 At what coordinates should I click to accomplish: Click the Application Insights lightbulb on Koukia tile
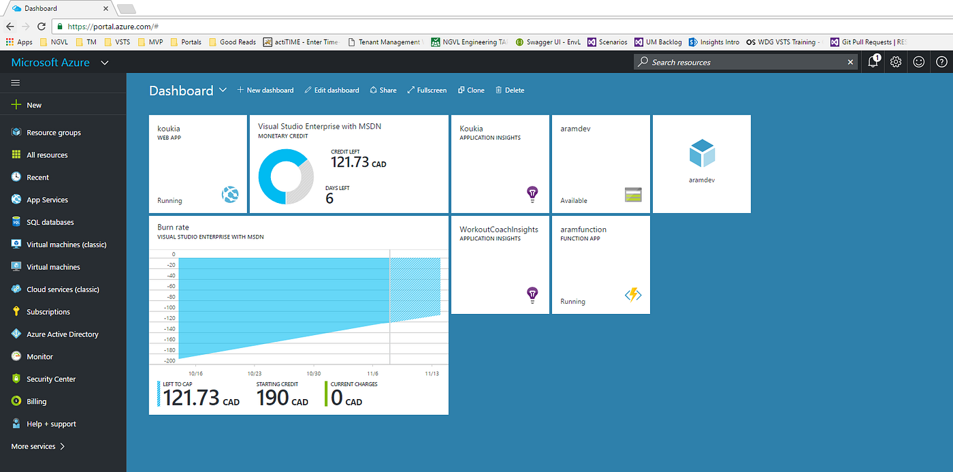(532, 194)
